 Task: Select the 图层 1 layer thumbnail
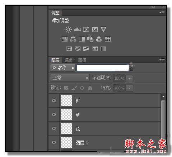click(66, 142)
